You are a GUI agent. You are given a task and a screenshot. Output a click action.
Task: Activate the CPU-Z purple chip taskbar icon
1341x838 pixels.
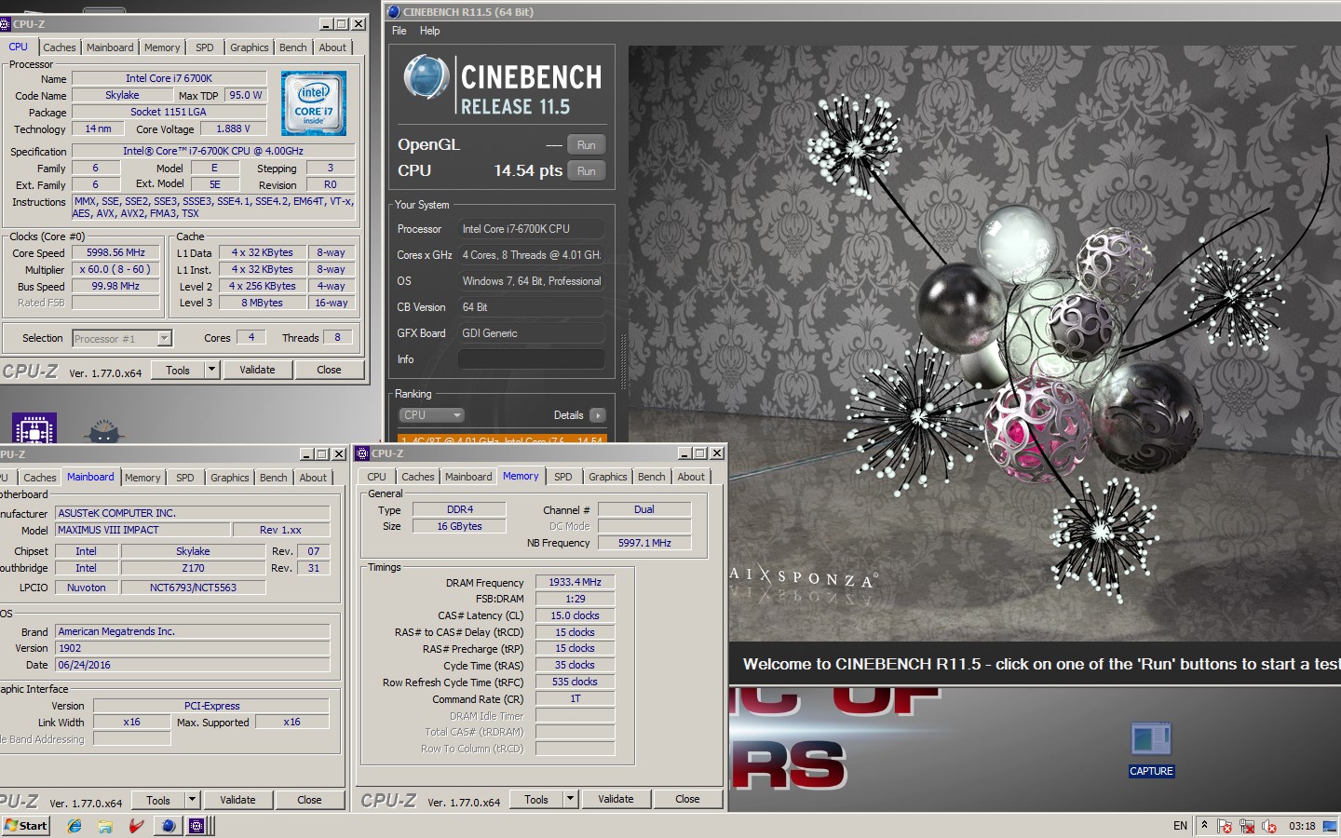[196, 826]
